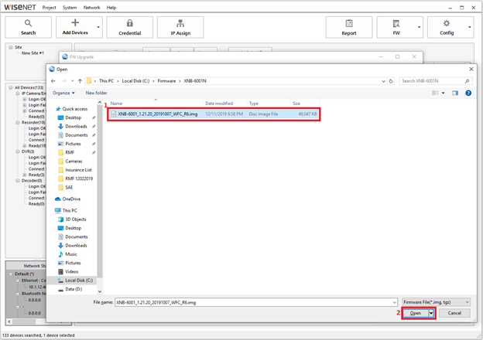The width and height of the screenshot is (483, 340).
Task: Click Local Disk (C:) in the breadcrumb
Action: coord(135,81)
